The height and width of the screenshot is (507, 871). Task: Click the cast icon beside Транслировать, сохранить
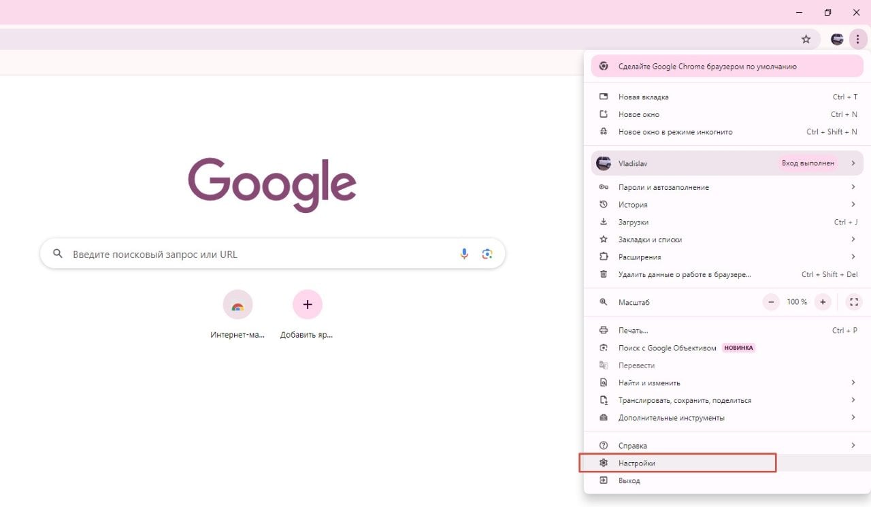[603, 400]
